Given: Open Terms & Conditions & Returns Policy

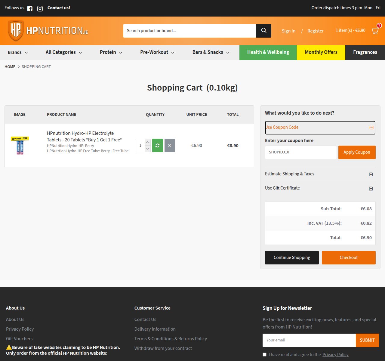Looking at the screenshot, I should (x=171, y=339).
